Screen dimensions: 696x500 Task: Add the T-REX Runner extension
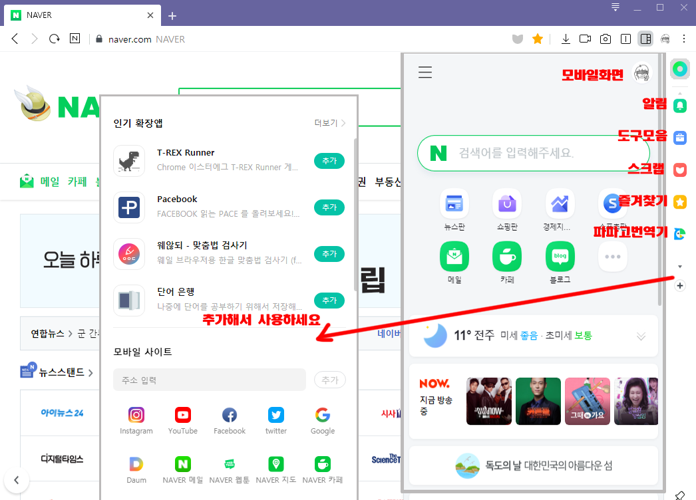point(329,161)
